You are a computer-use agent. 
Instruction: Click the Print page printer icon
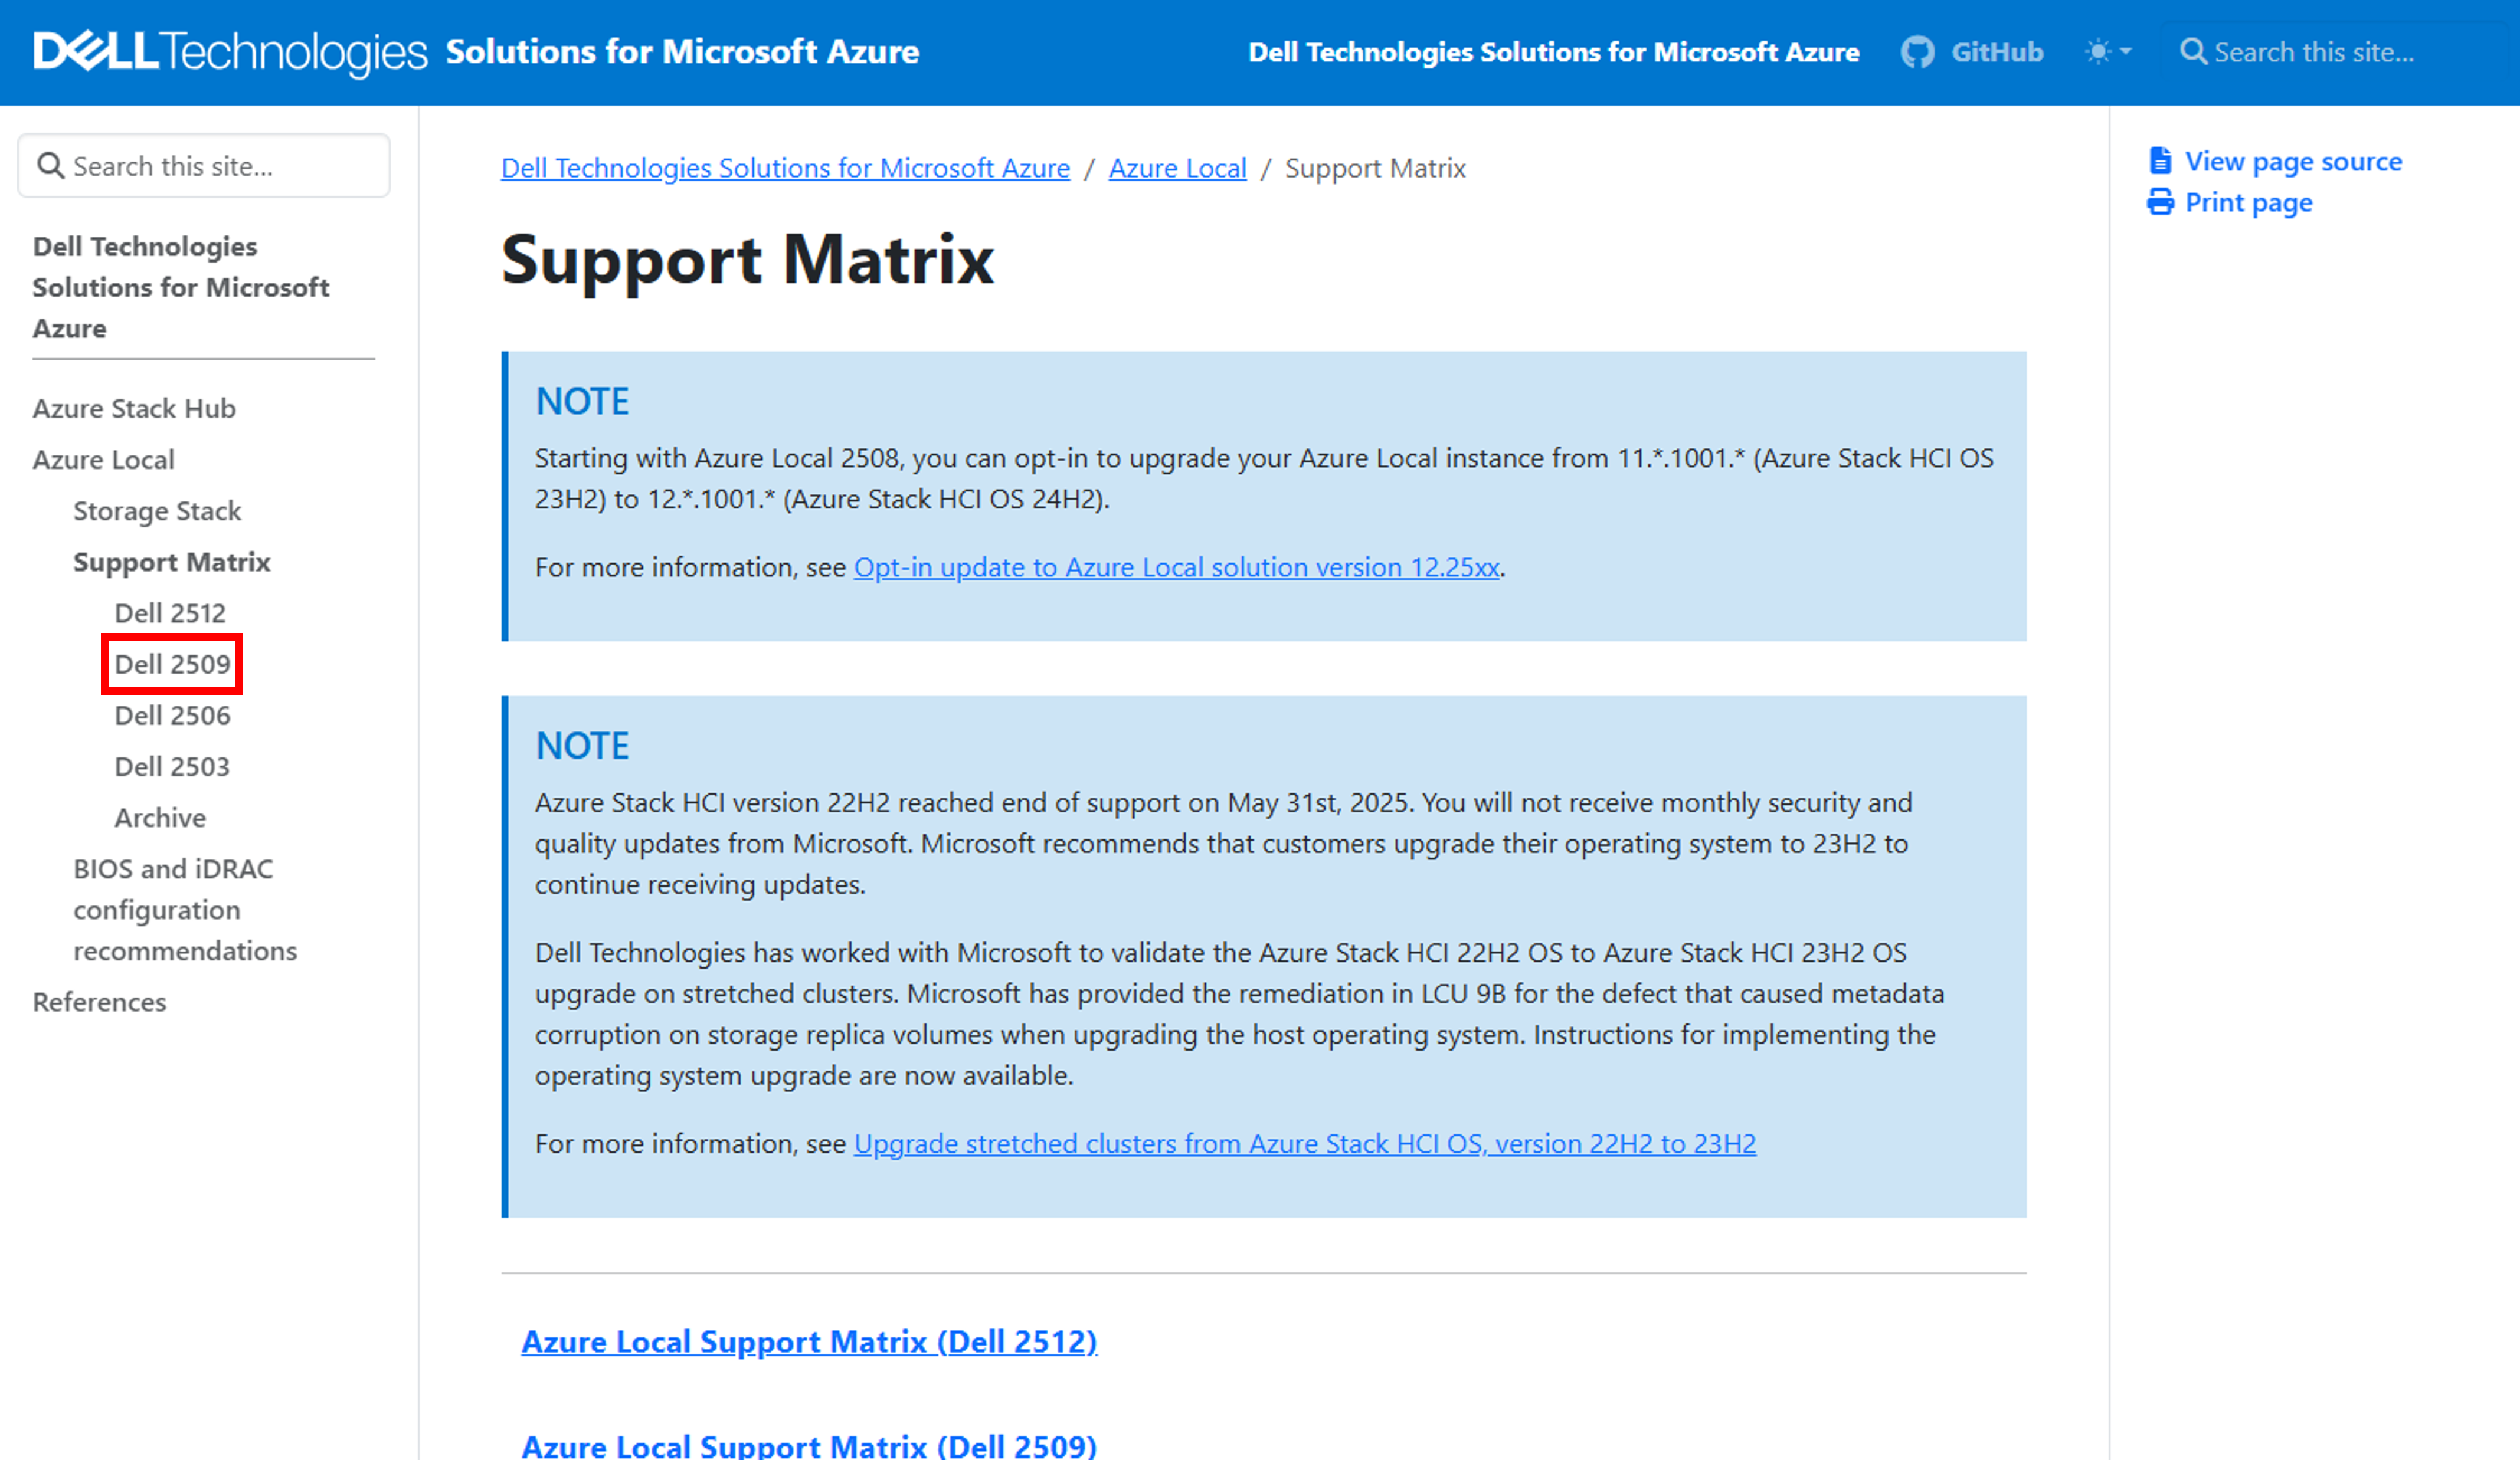tap(2160, 203)
